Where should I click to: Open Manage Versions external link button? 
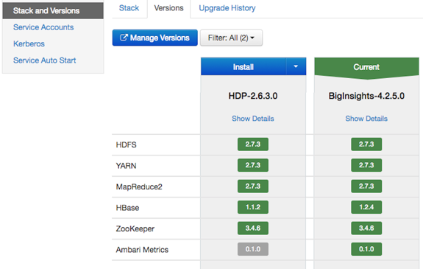pos(154,38)
